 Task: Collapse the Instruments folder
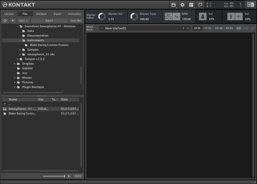point(20,40)
